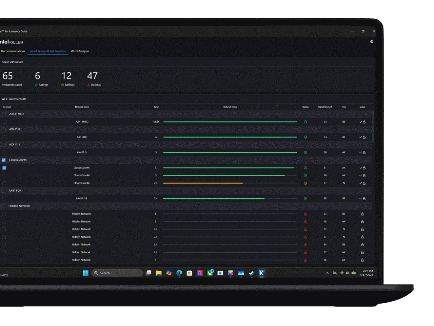Screen dimensions: 434x326
Task: Sort by the Signal Strength column header
Action: (x=325, y=107)
